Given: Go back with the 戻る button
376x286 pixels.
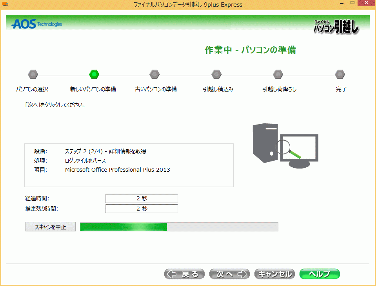Looking at the screenshot, I should [184, 274].
